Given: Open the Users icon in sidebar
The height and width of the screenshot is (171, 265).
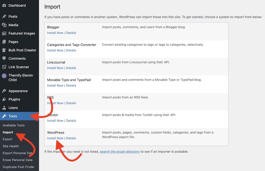Looking at the screenshot, I should click(4, 108).
